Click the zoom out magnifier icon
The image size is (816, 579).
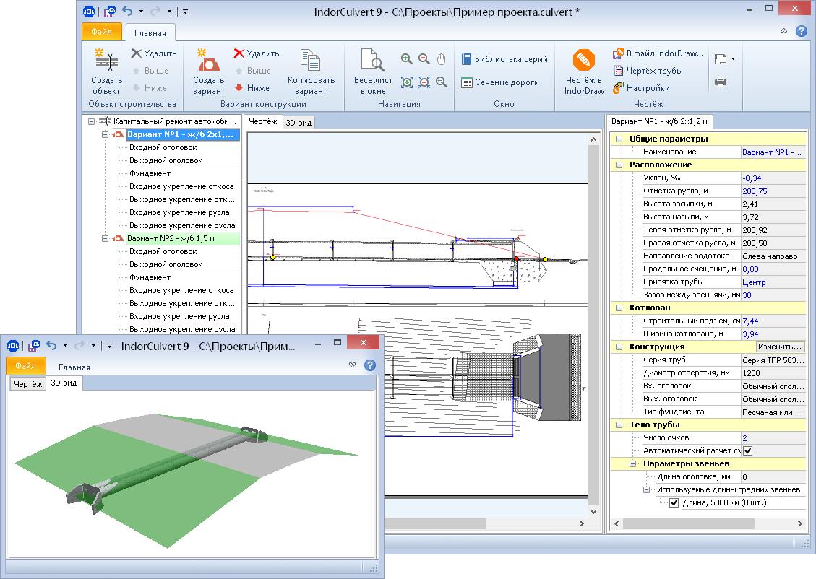click(x=424, y=58)
